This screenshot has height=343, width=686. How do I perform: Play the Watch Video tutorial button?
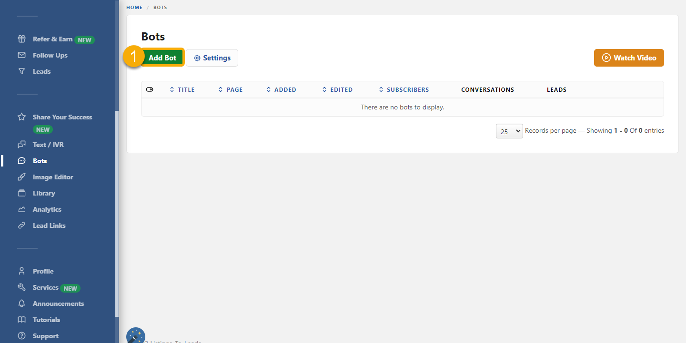coord(628,58)
